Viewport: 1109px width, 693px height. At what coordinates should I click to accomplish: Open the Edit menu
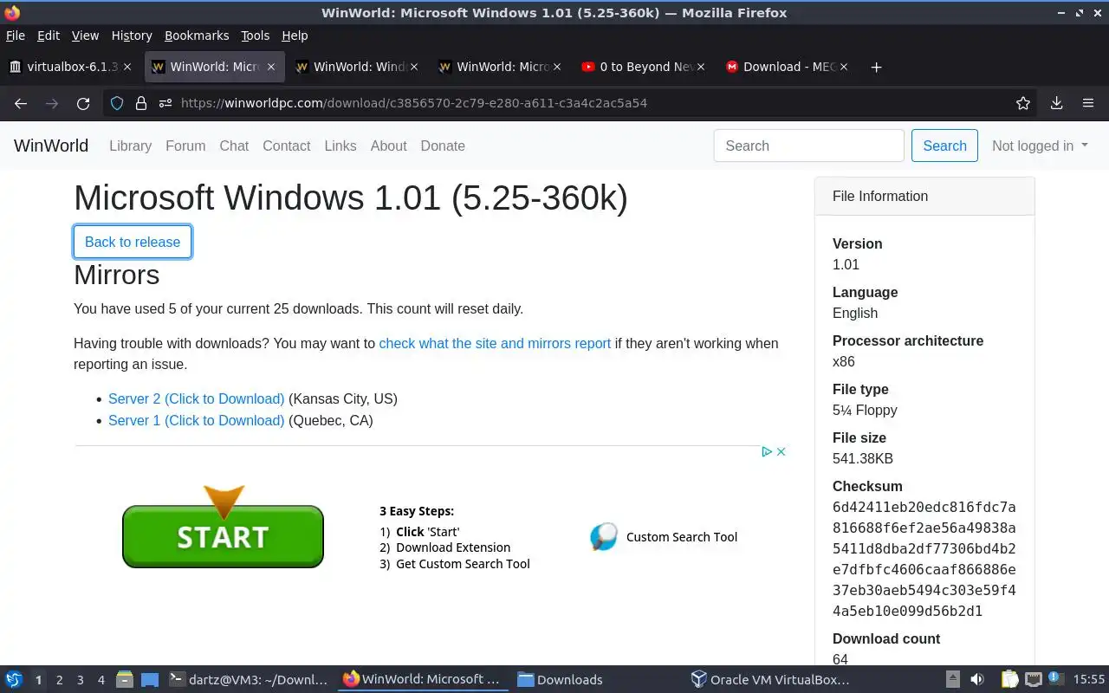coord(49,36)
